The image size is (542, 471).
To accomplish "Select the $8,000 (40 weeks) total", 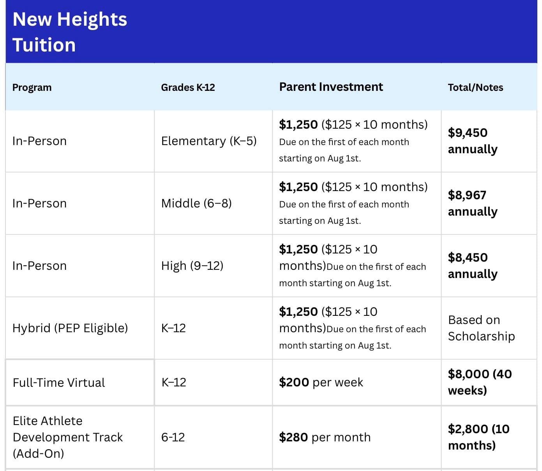I will click(480, 382).
